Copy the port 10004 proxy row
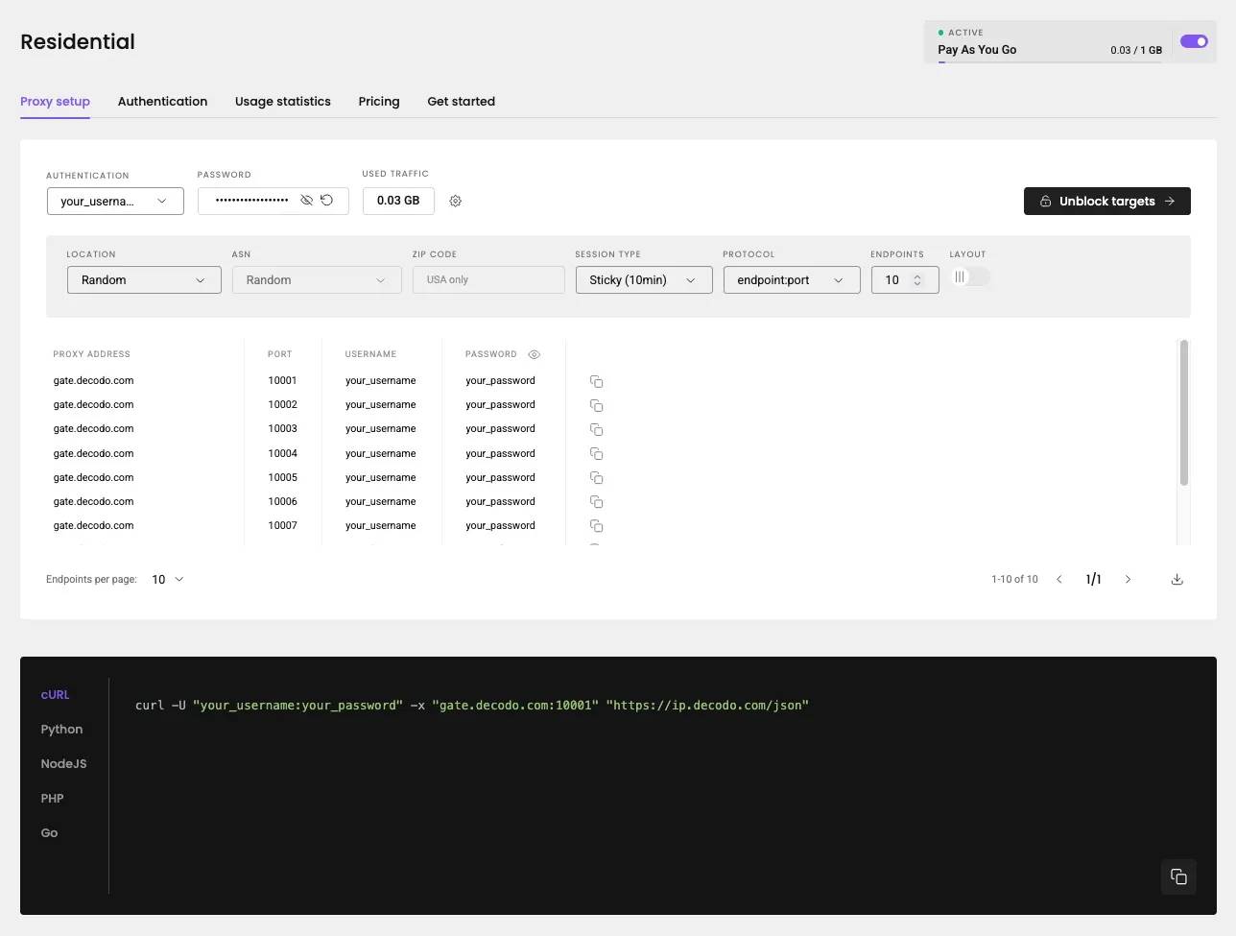 (x=596, y=454)
